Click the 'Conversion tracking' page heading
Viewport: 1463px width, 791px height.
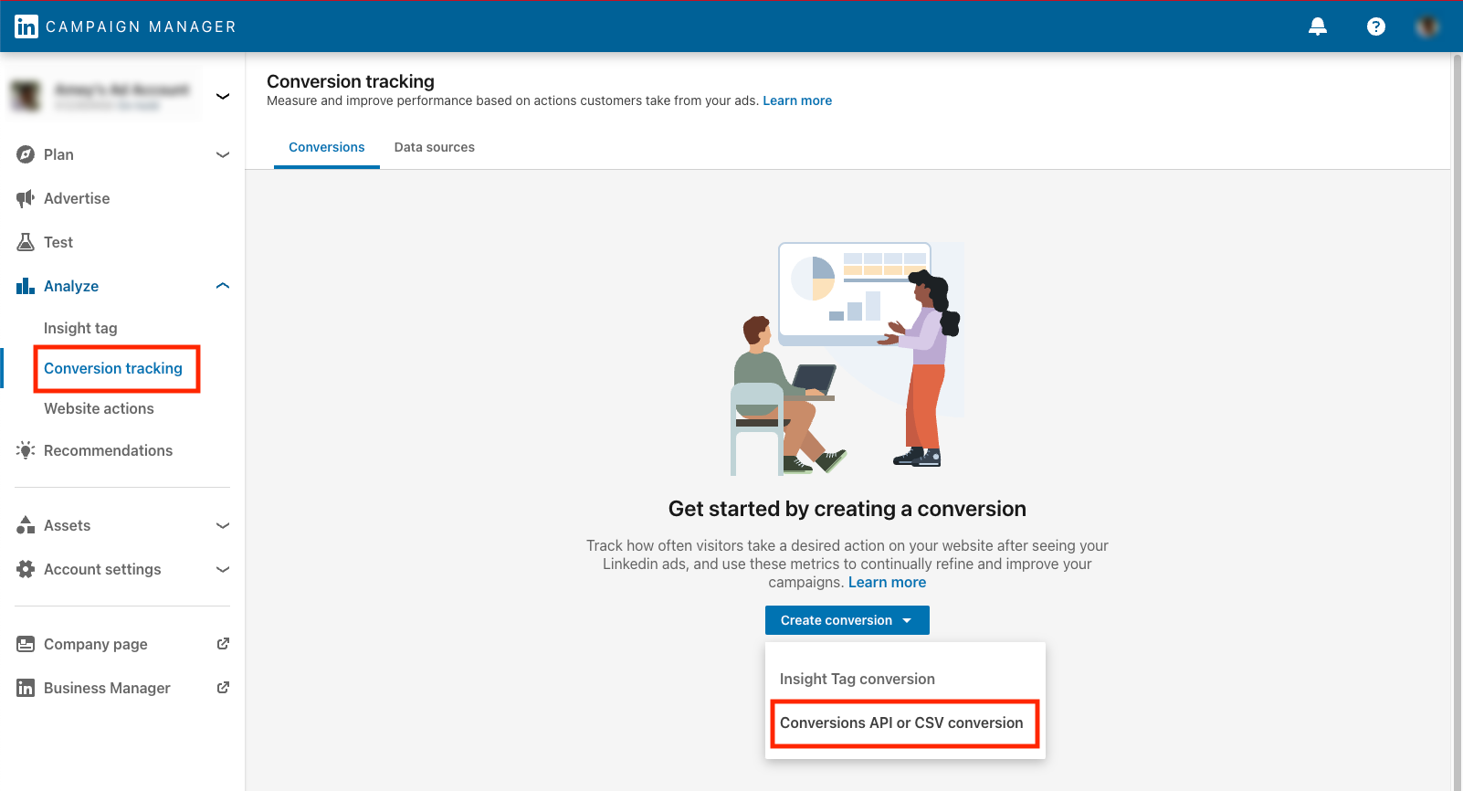click(351, 81)
